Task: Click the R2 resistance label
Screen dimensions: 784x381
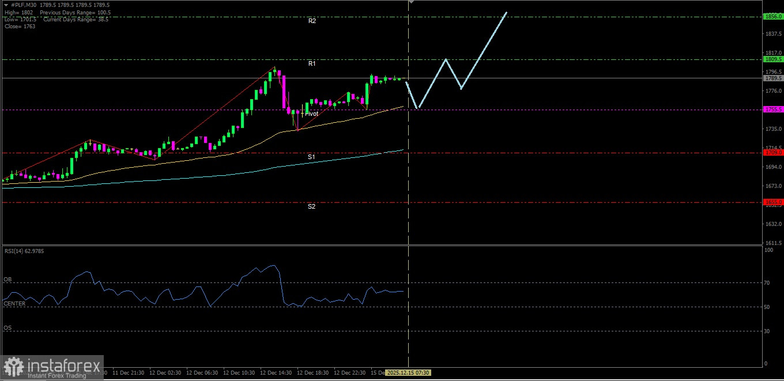Action: 312,21
